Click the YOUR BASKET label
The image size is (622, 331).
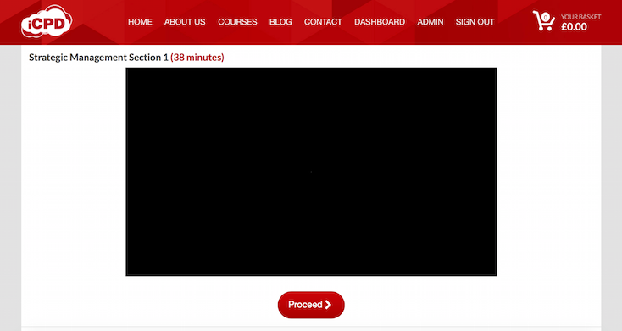click(x=580, y=17)
